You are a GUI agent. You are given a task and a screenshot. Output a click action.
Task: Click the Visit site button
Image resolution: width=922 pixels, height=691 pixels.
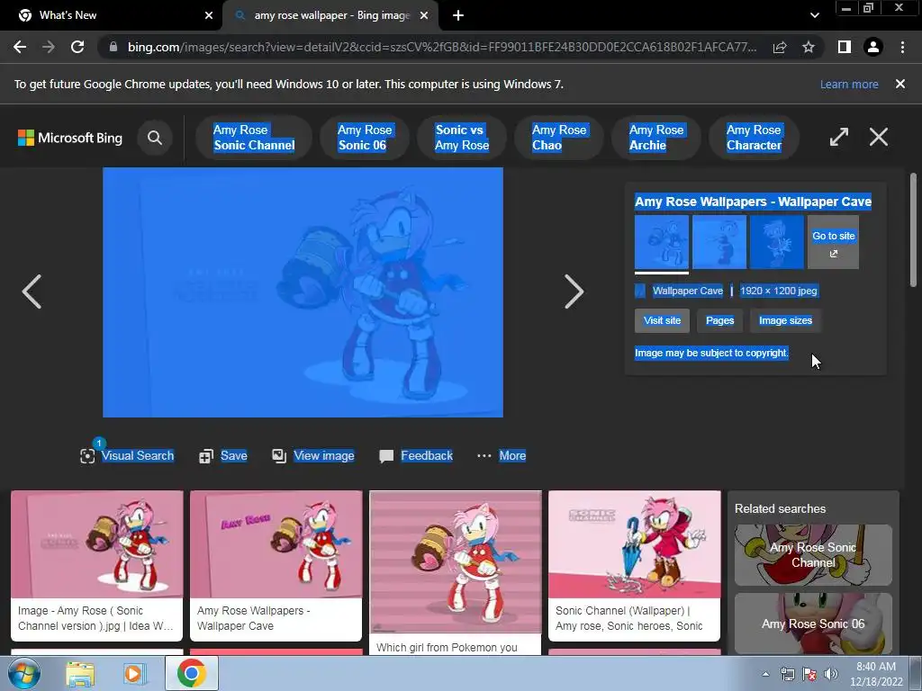(662, 321)
